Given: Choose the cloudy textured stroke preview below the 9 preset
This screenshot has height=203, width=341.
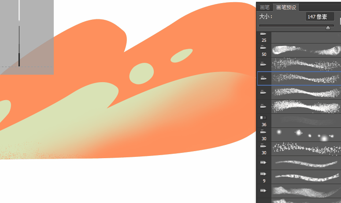Looking at the screenshot, I should pyautogui.click(x=305, y=191).
